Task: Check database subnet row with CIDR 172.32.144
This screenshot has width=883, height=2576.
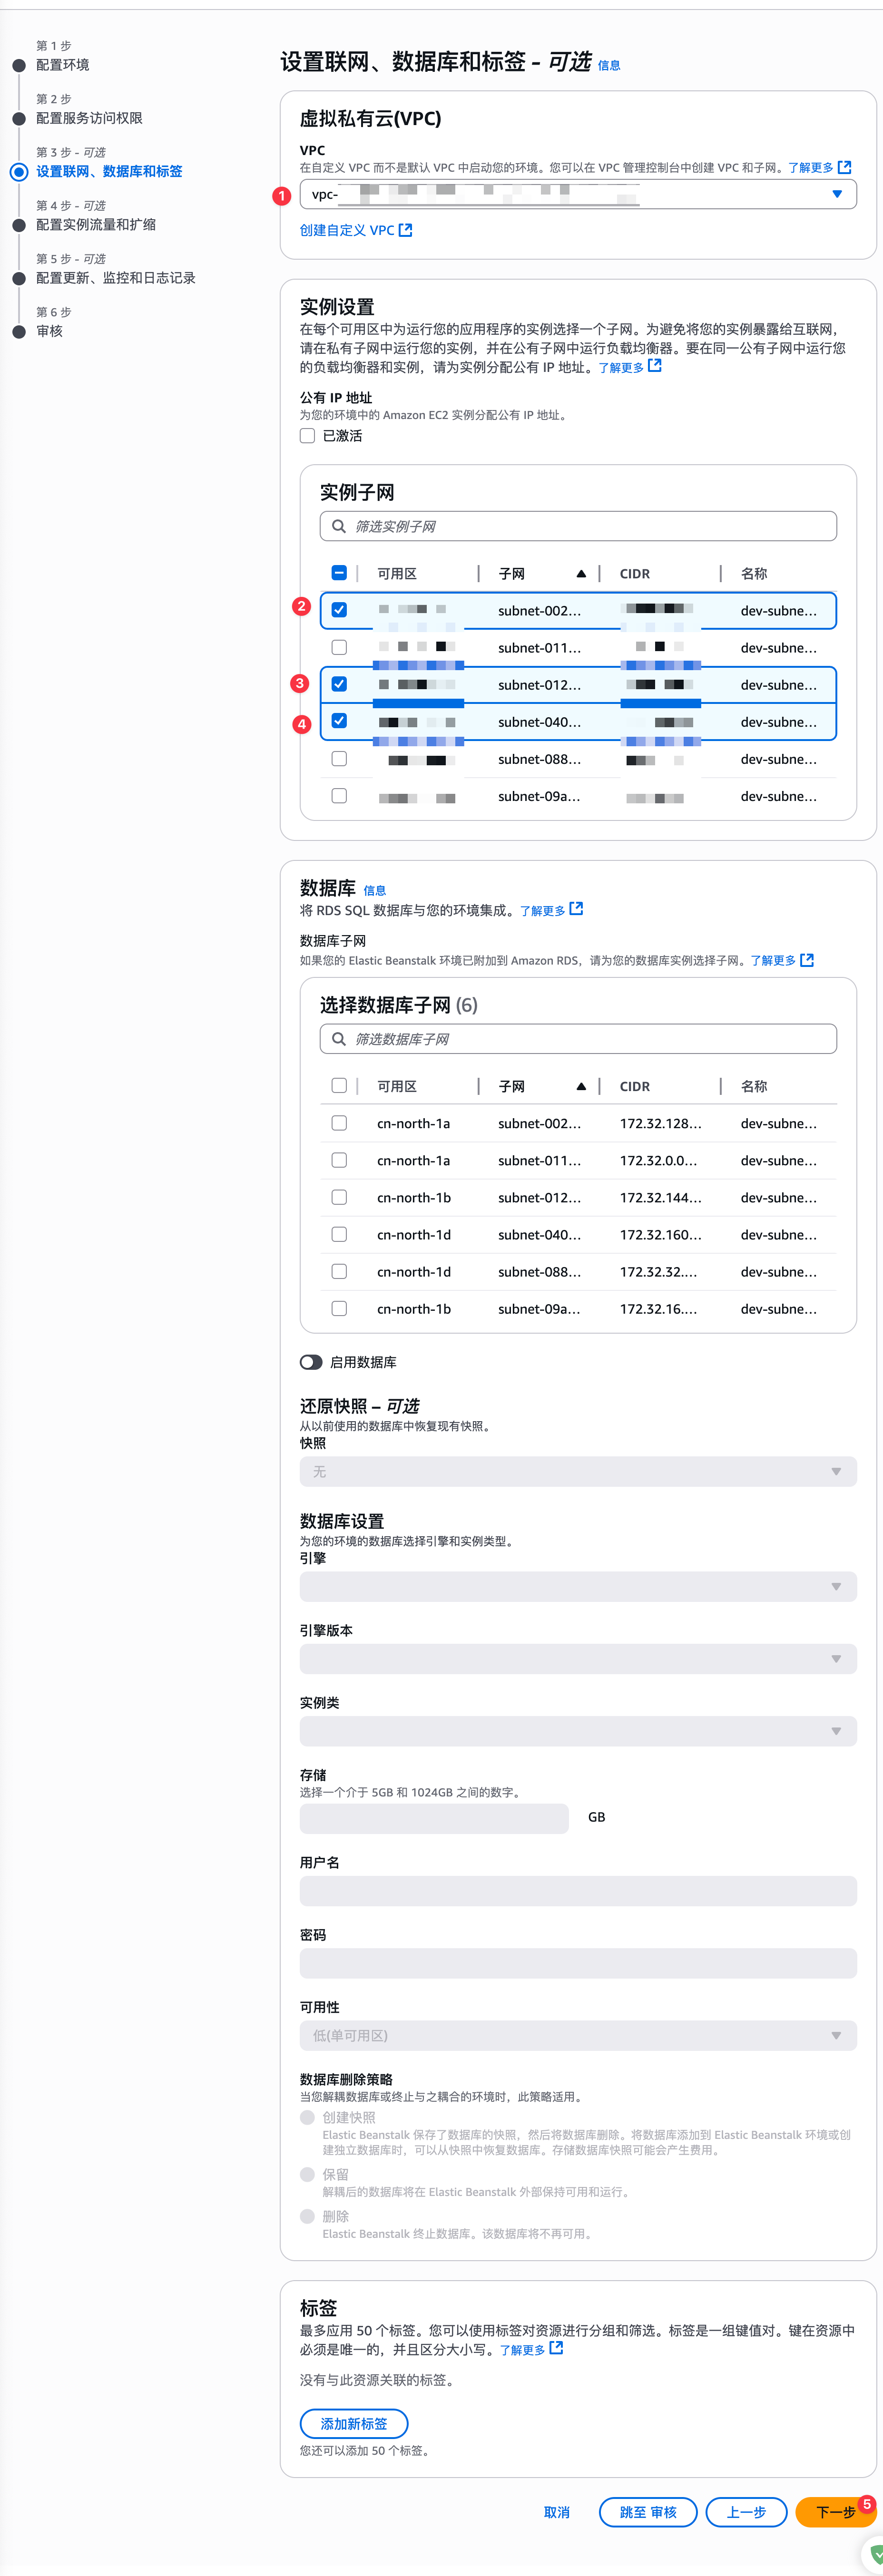Action: 339,1197
